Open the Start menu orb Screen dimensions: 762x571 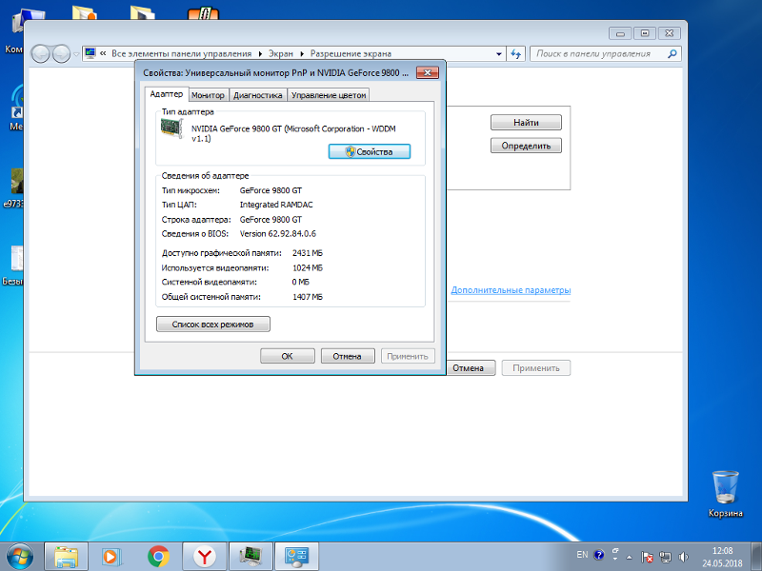tap(20, 557)
